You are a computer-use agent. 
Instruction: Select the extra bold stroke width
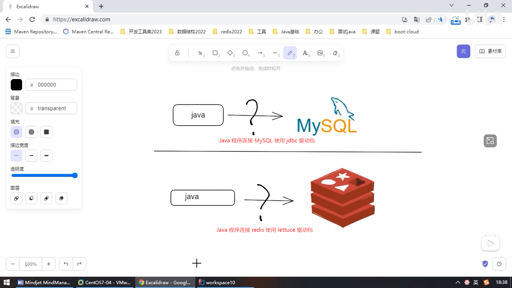(46, 155)
